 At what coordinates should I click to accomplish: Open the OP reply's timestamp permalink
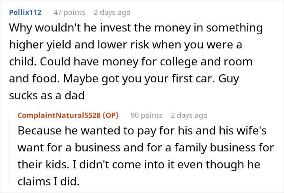189,115
